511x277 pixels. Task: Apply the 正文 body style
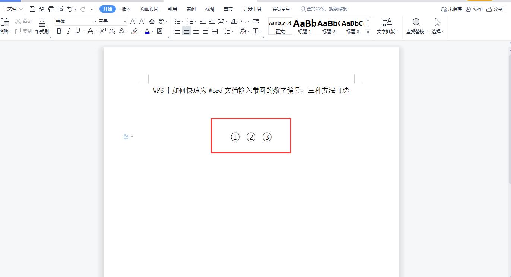coord(280,26)
